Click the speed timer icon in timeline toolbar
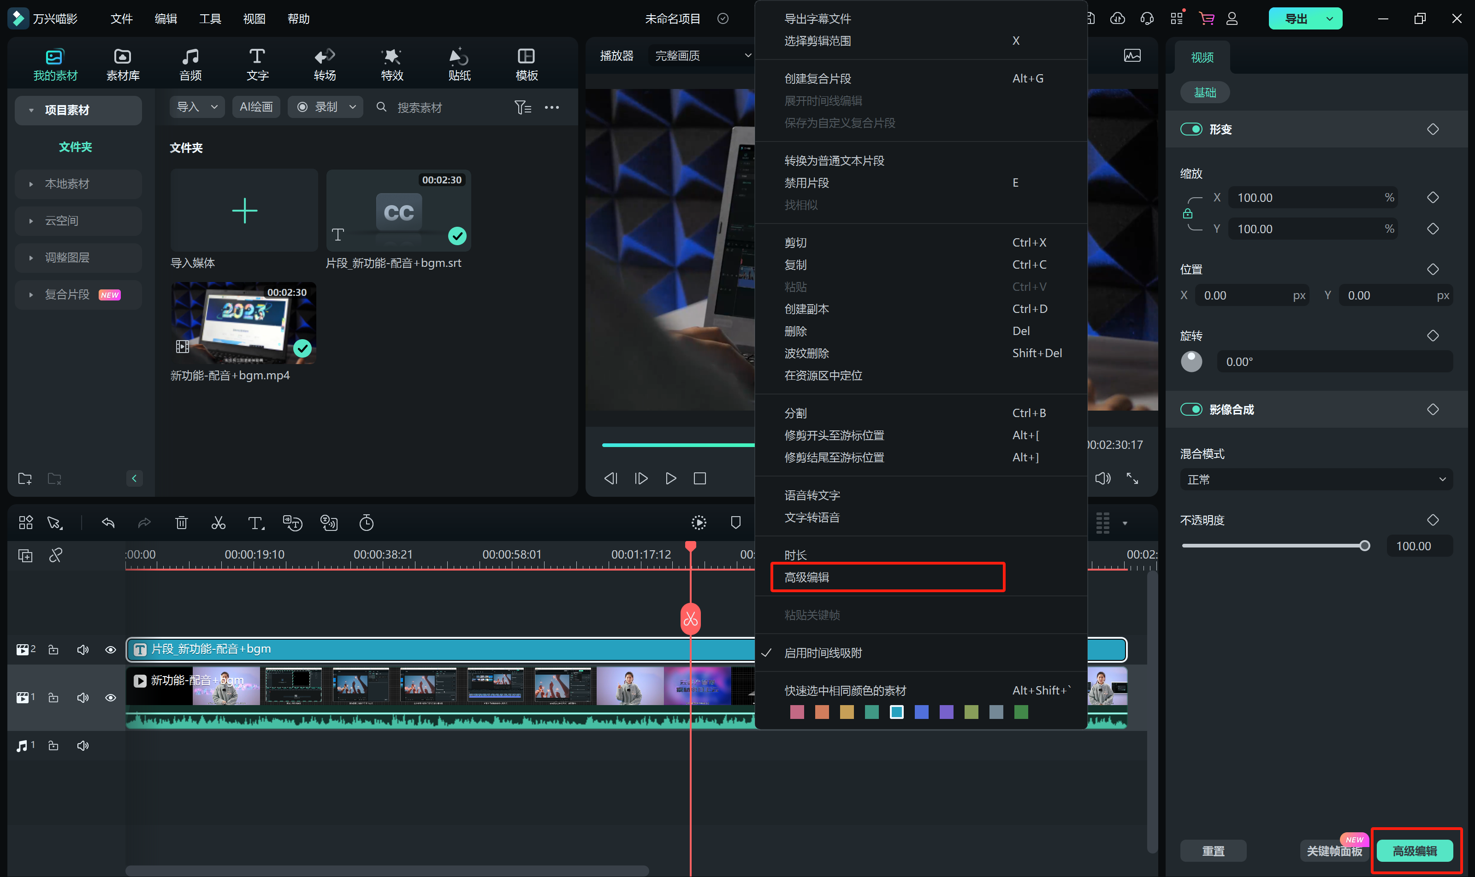This screenshot has width=1475, height=877. (x=367, y=523)
